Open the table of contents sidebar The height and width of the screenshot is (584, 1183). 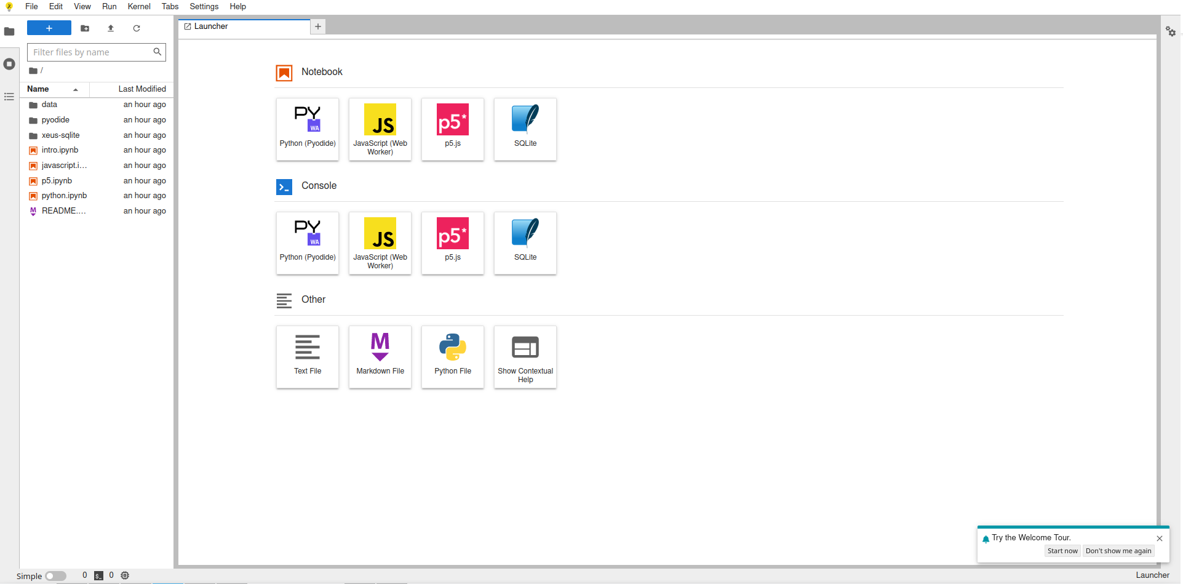[9, 97]
